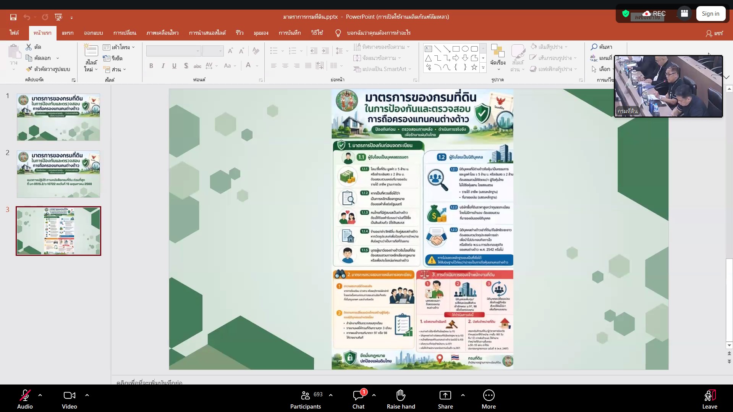Save the presentation with the floppy disk icon

click(13, 17)
